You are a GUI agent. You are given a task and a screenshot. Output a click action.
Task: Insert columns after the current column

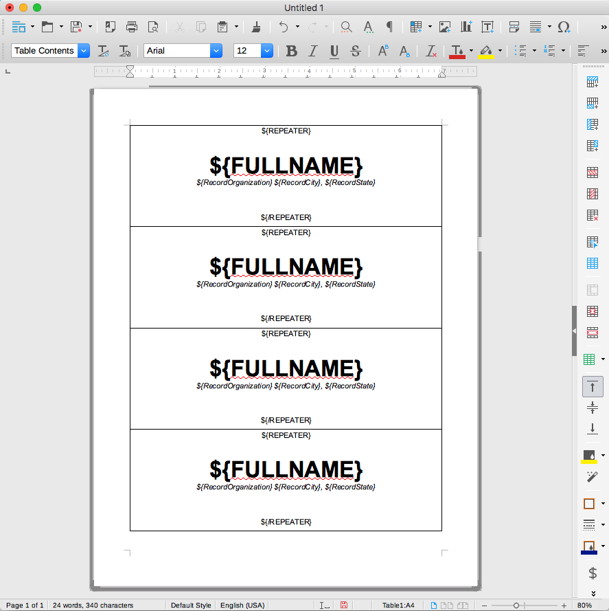[x=593, y=146]
